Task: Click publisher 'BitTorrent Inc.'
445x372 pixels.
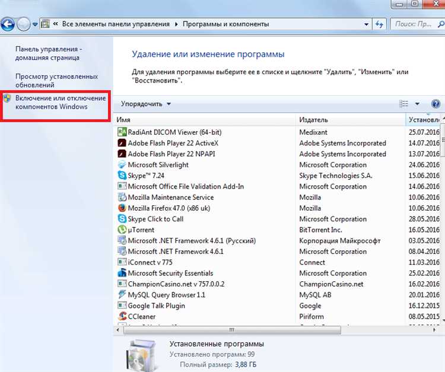Action: point(320,230)
